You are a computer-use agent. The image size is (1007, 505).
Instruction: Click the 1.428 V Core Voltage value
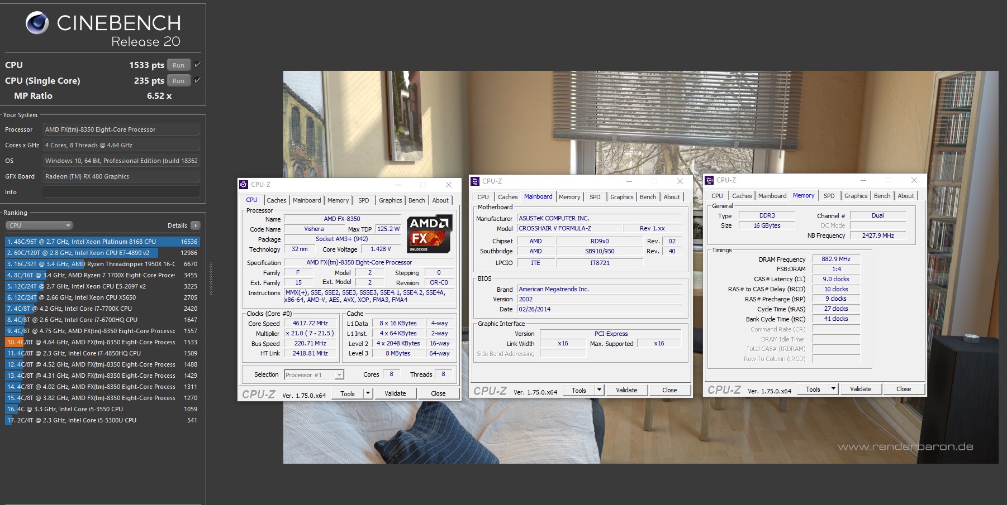(381, 249)
